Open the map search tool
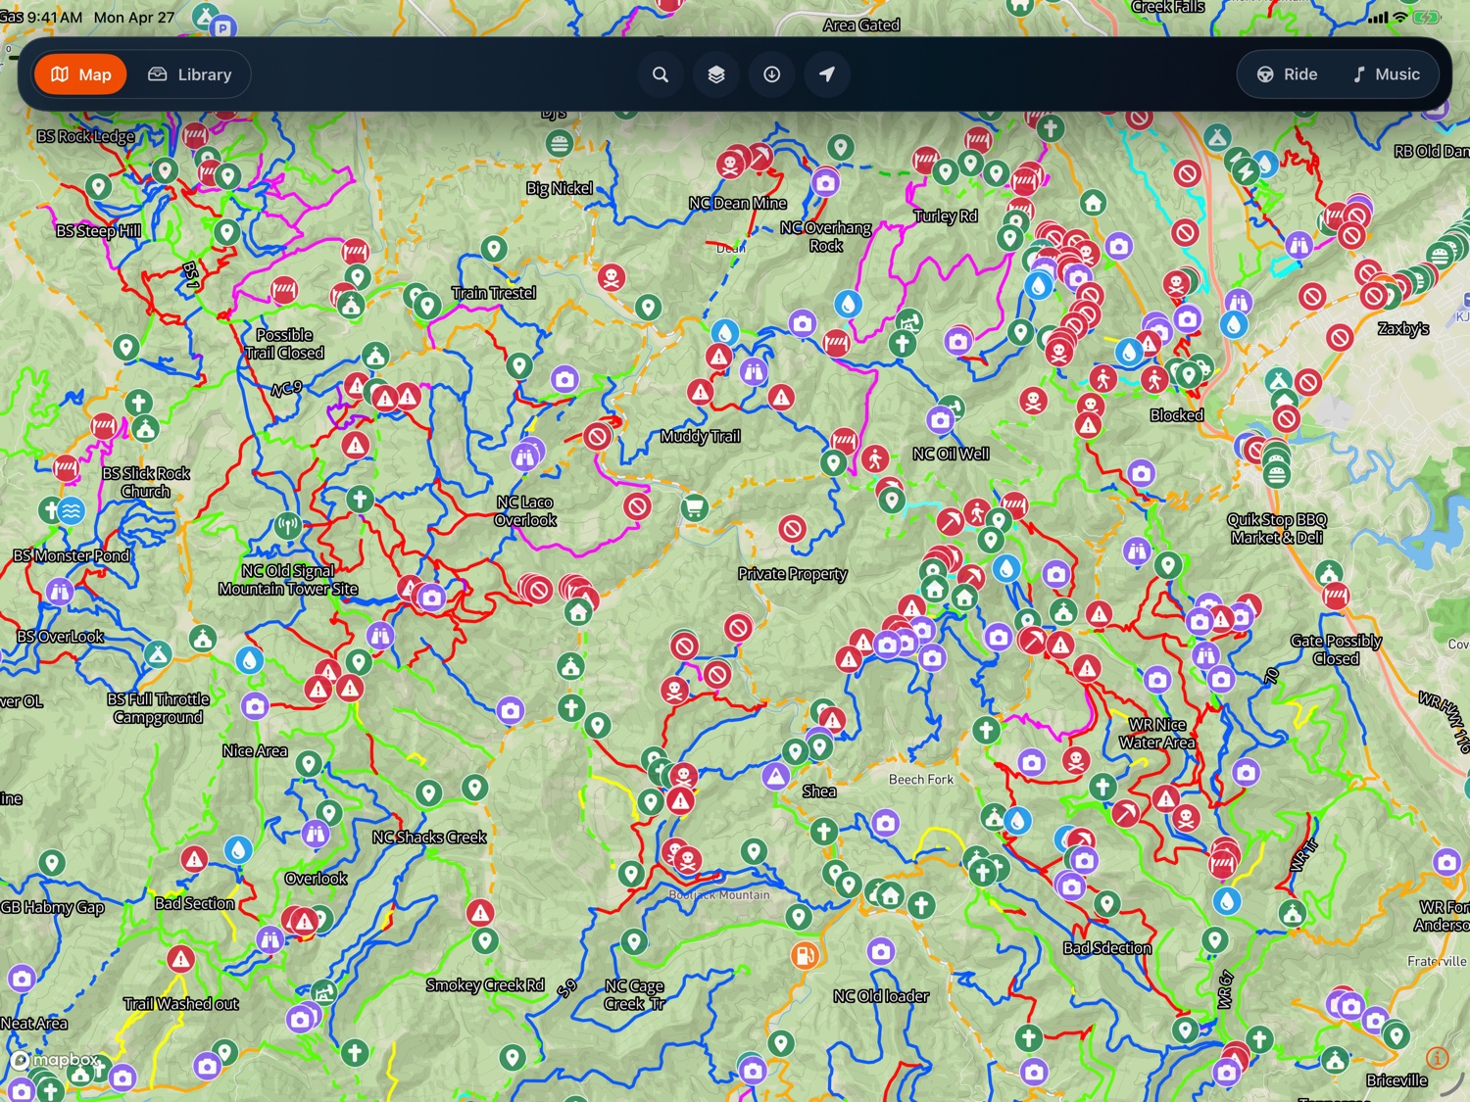This screenshot has width=1470, height=1102. (x=661, y=74)
